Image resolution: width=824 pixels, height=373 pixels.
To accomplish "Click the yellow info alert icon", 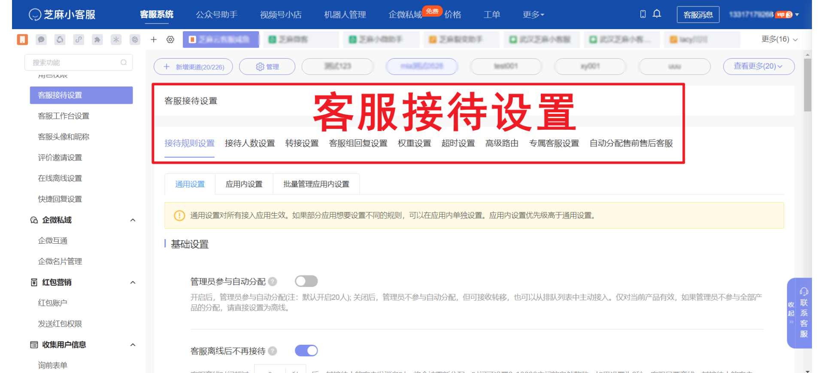I will click(x=179, y=215).
